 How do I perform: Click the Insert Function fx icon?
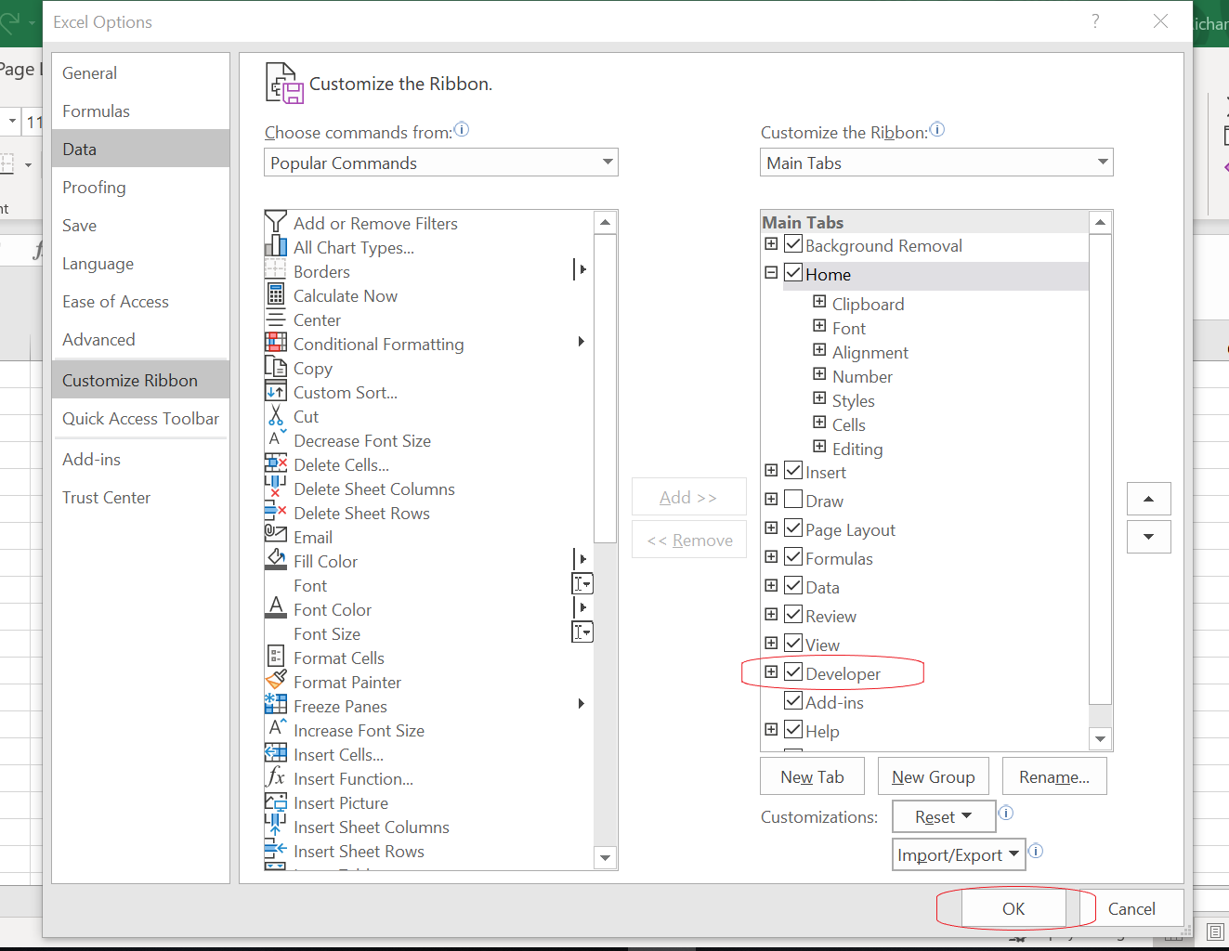point(276,778)
